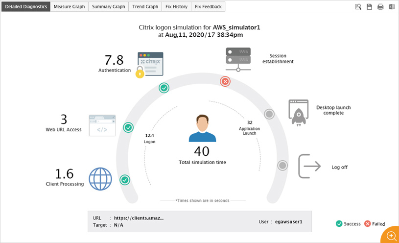Viewport: 399px width, 243px height.
Task: Click the desktop launch rocket icon
Action: [x=299, y=113]
